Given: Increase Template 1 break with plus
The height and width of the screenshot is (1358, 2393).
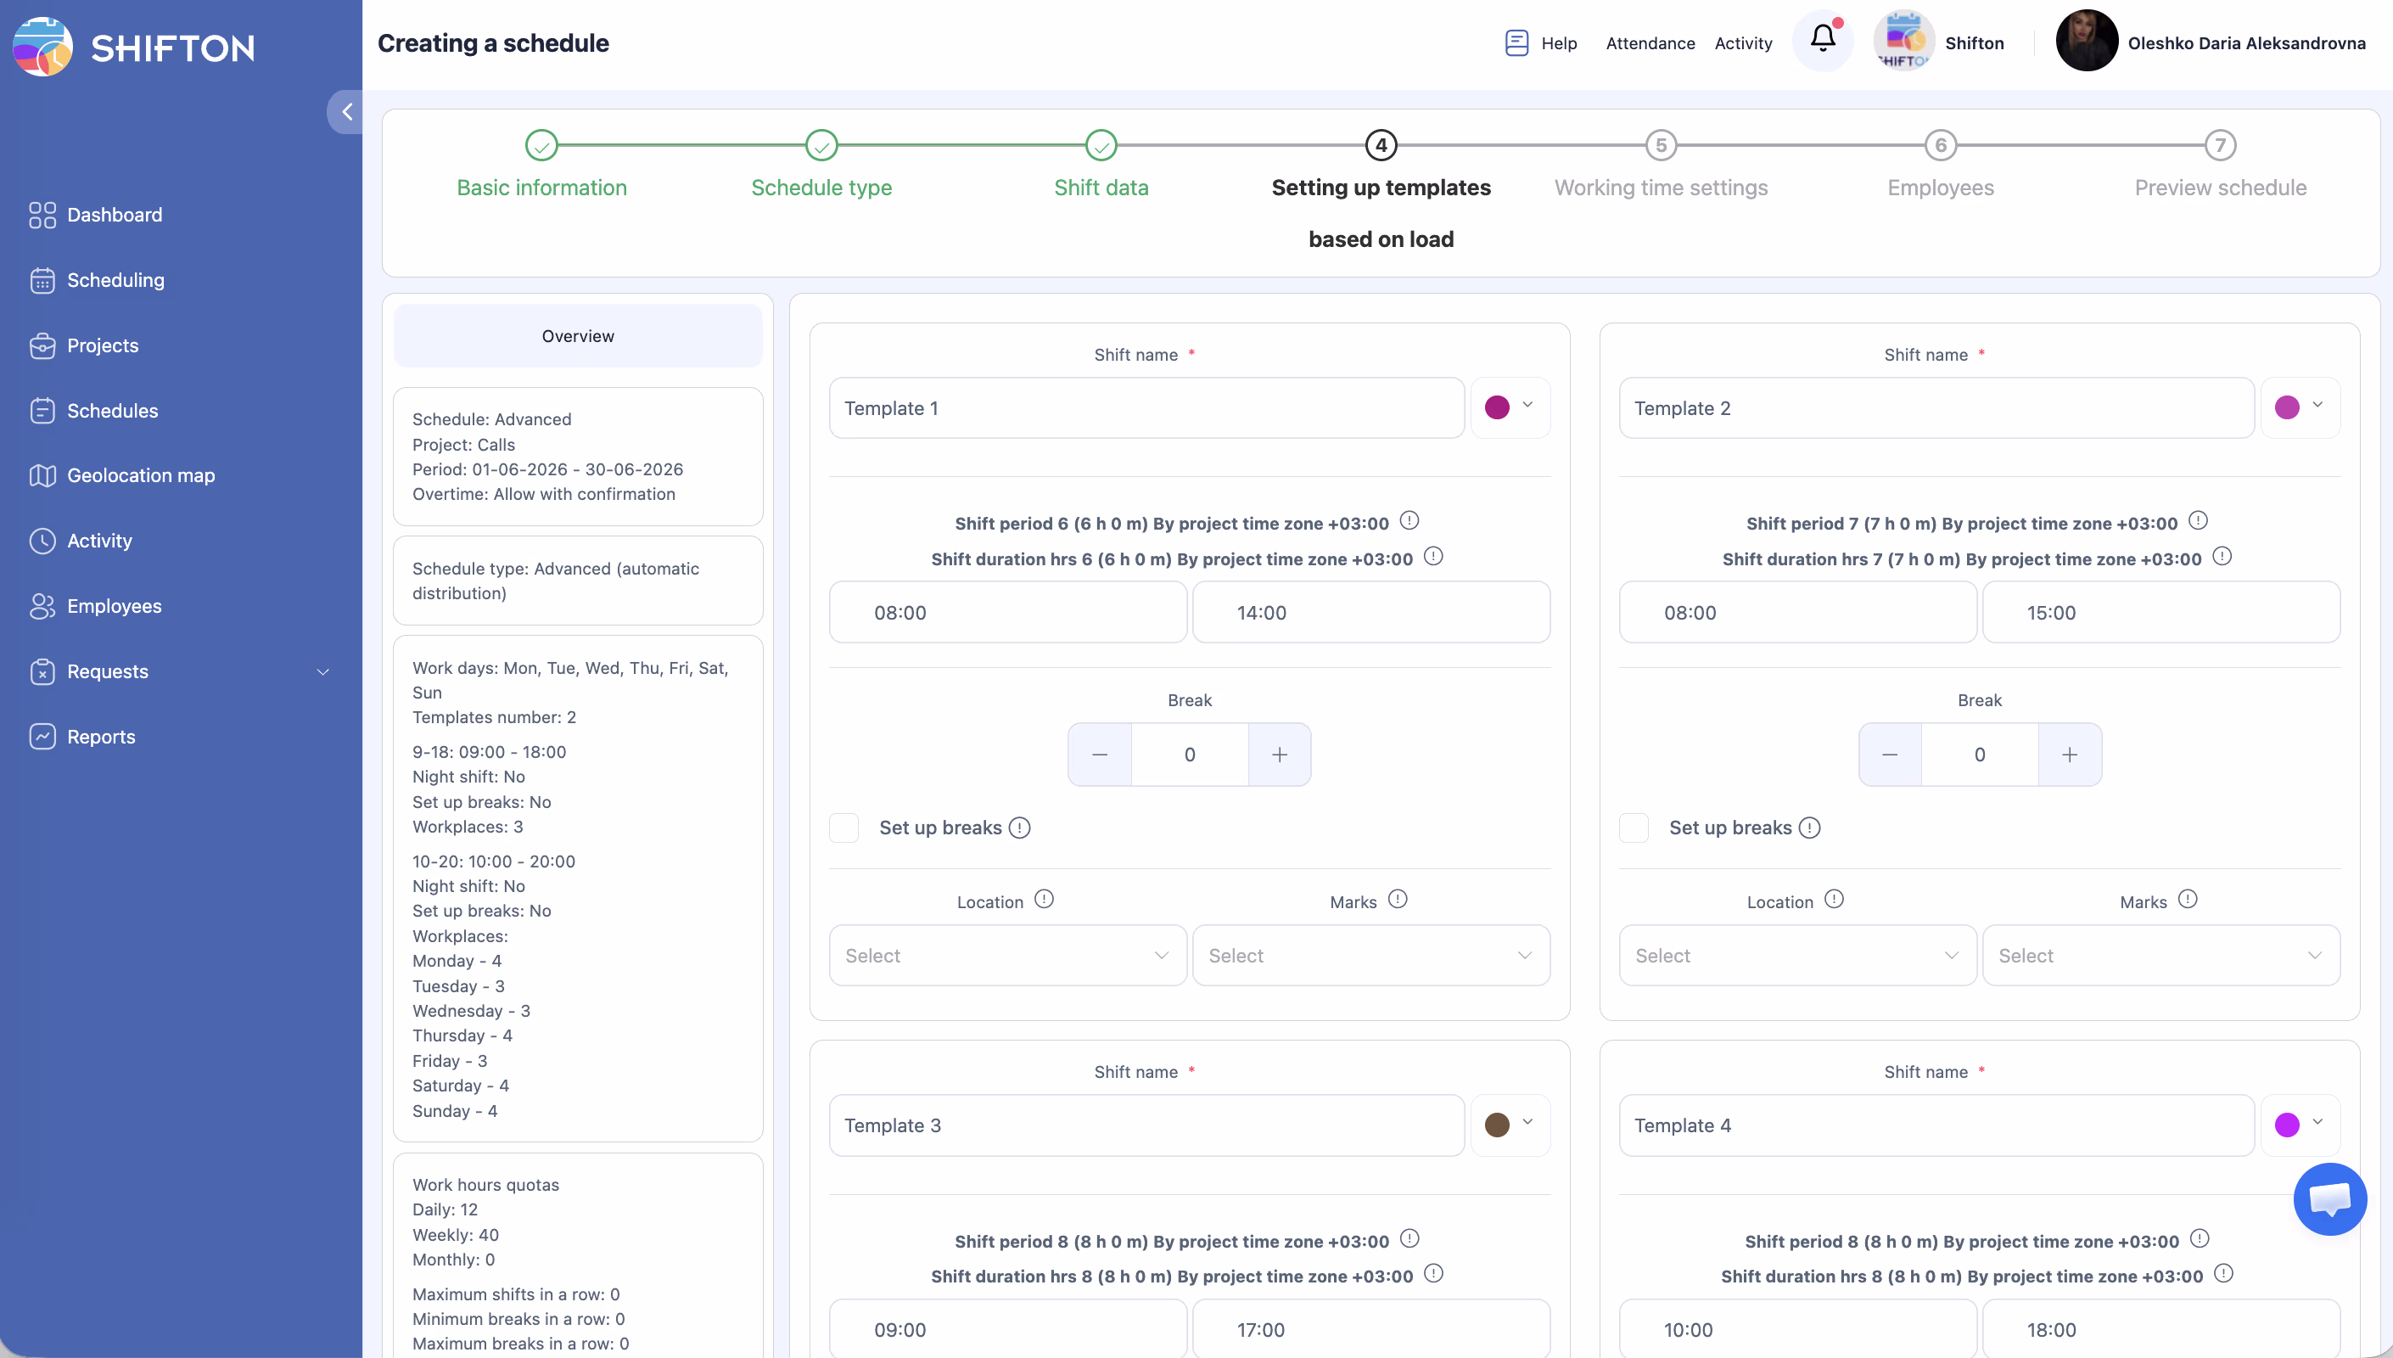Looking at the screenshot, I should [1279, 755].
